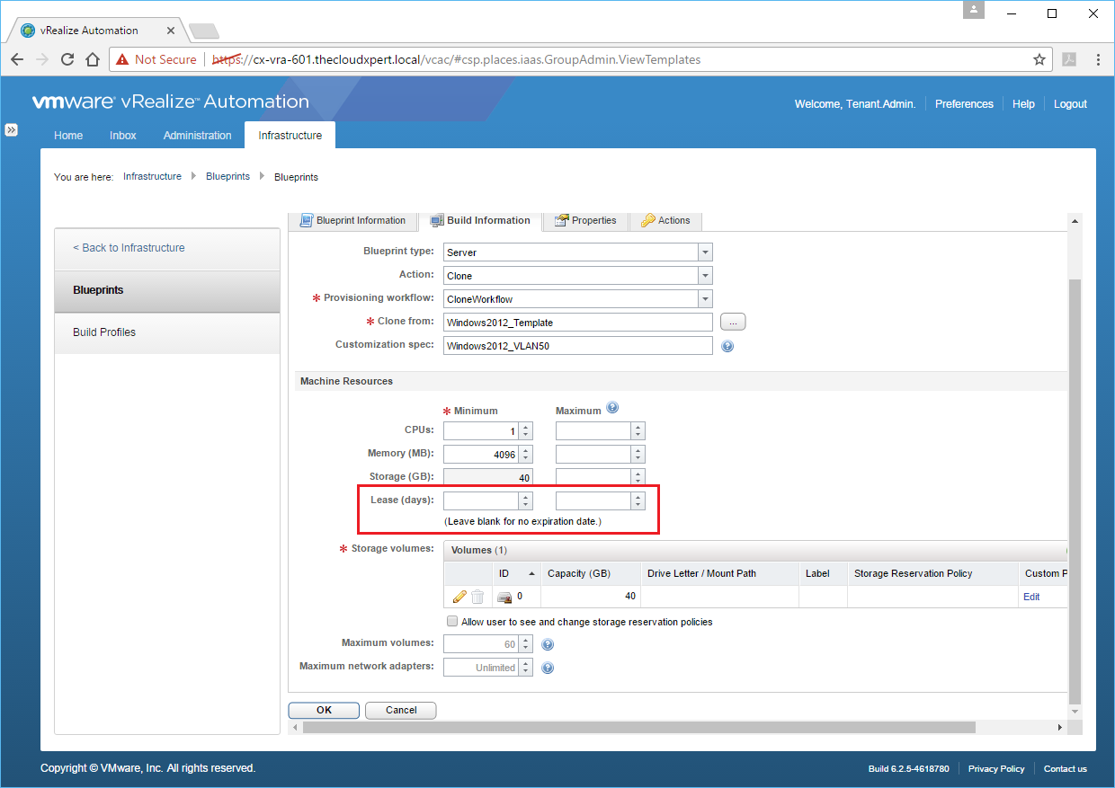Click the minimum Lease days input field
This screenshot has width=1115, height=788.
(x=481, y=500)
